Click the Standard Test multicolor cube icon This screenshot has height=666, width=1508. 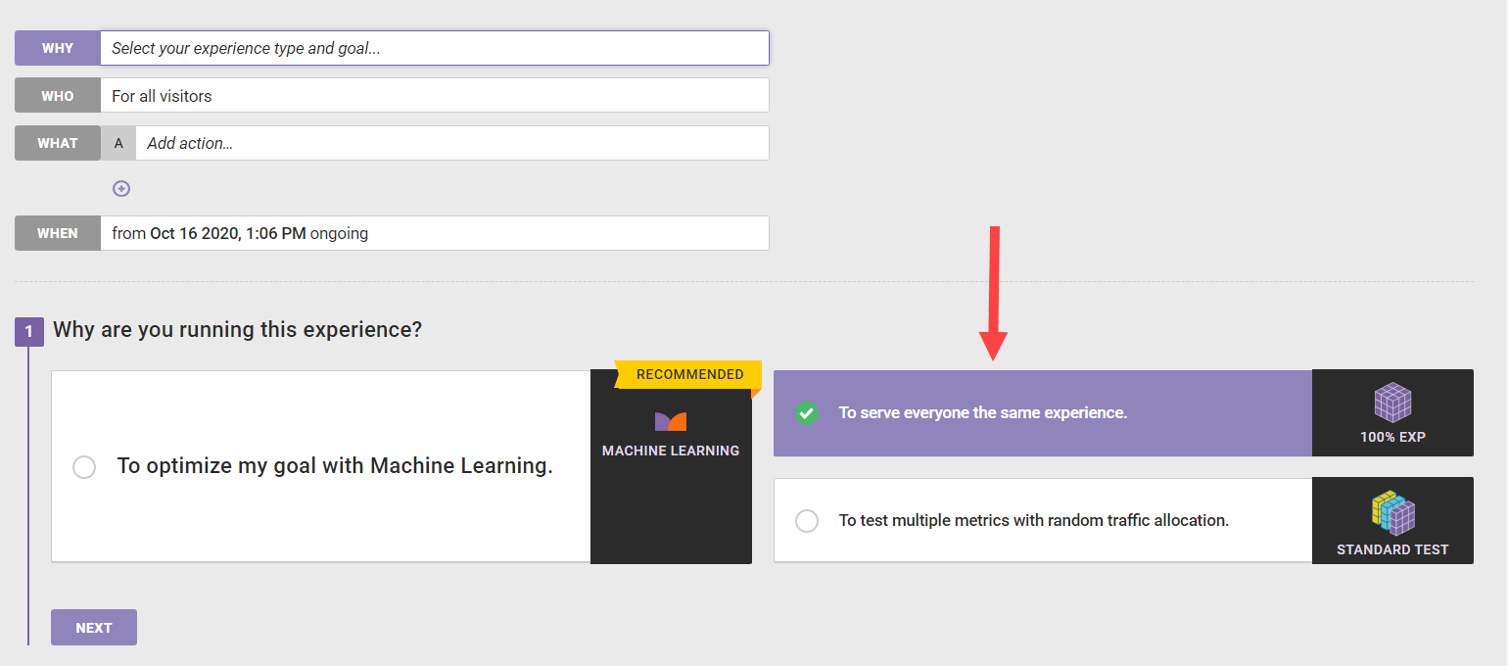click(x=1392, y=511)
